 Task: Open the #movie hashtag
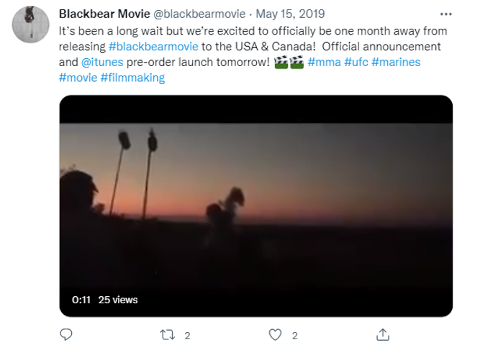click(78, 78)
